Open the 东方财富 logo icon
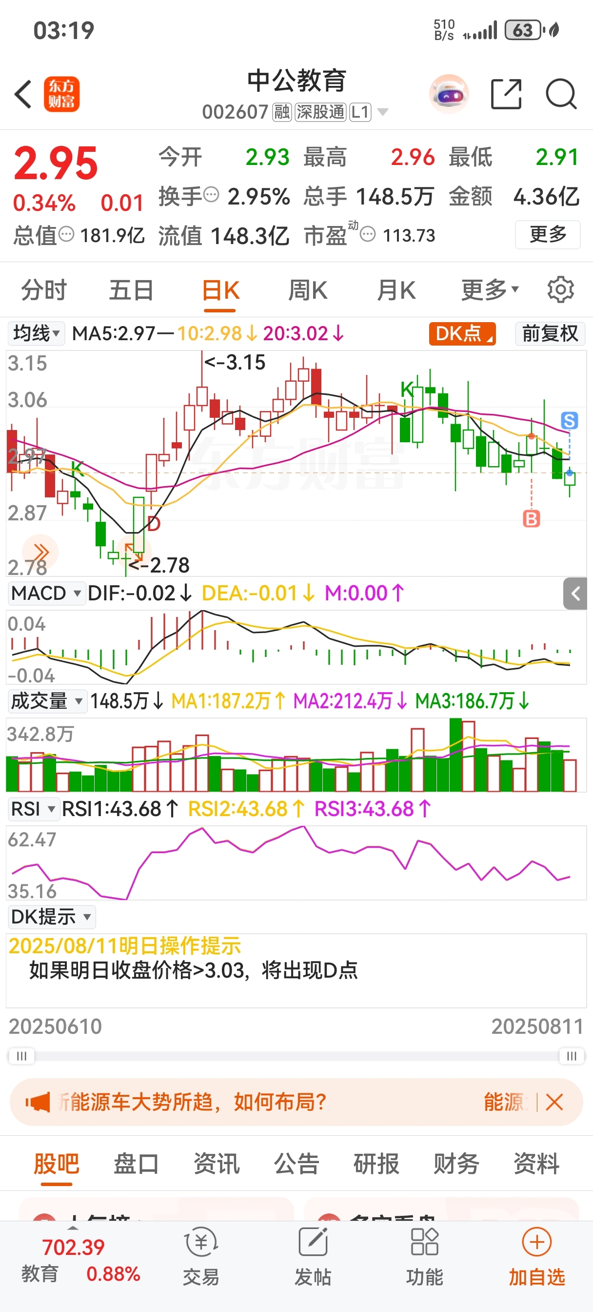This screenshot has height=1312, width=593. [x=61, y=94]
